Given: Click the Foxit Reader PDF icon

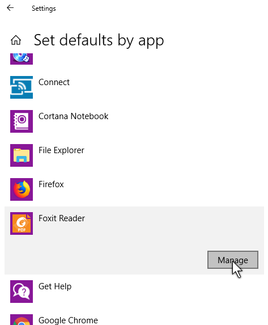Looking at the screenshot, I should pyautogui.click(x=22, y=223).
